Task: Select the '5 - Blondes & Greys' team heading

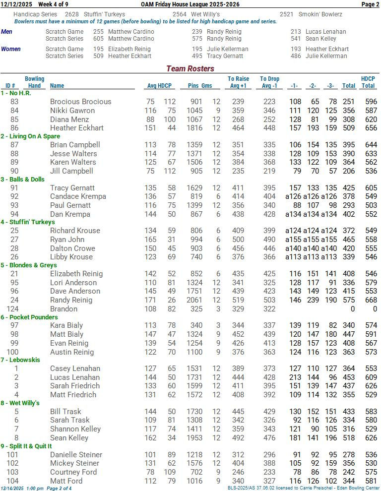Action: click(29, 265)
